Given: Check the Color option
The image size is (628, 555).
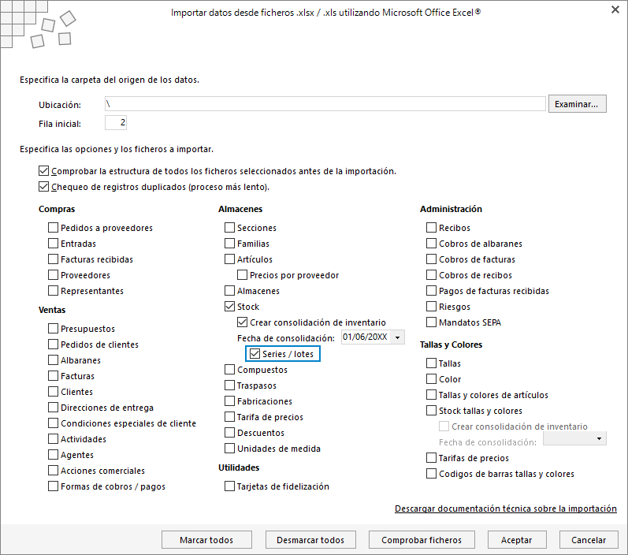Looking at the screenshot, I should (431, 379).
